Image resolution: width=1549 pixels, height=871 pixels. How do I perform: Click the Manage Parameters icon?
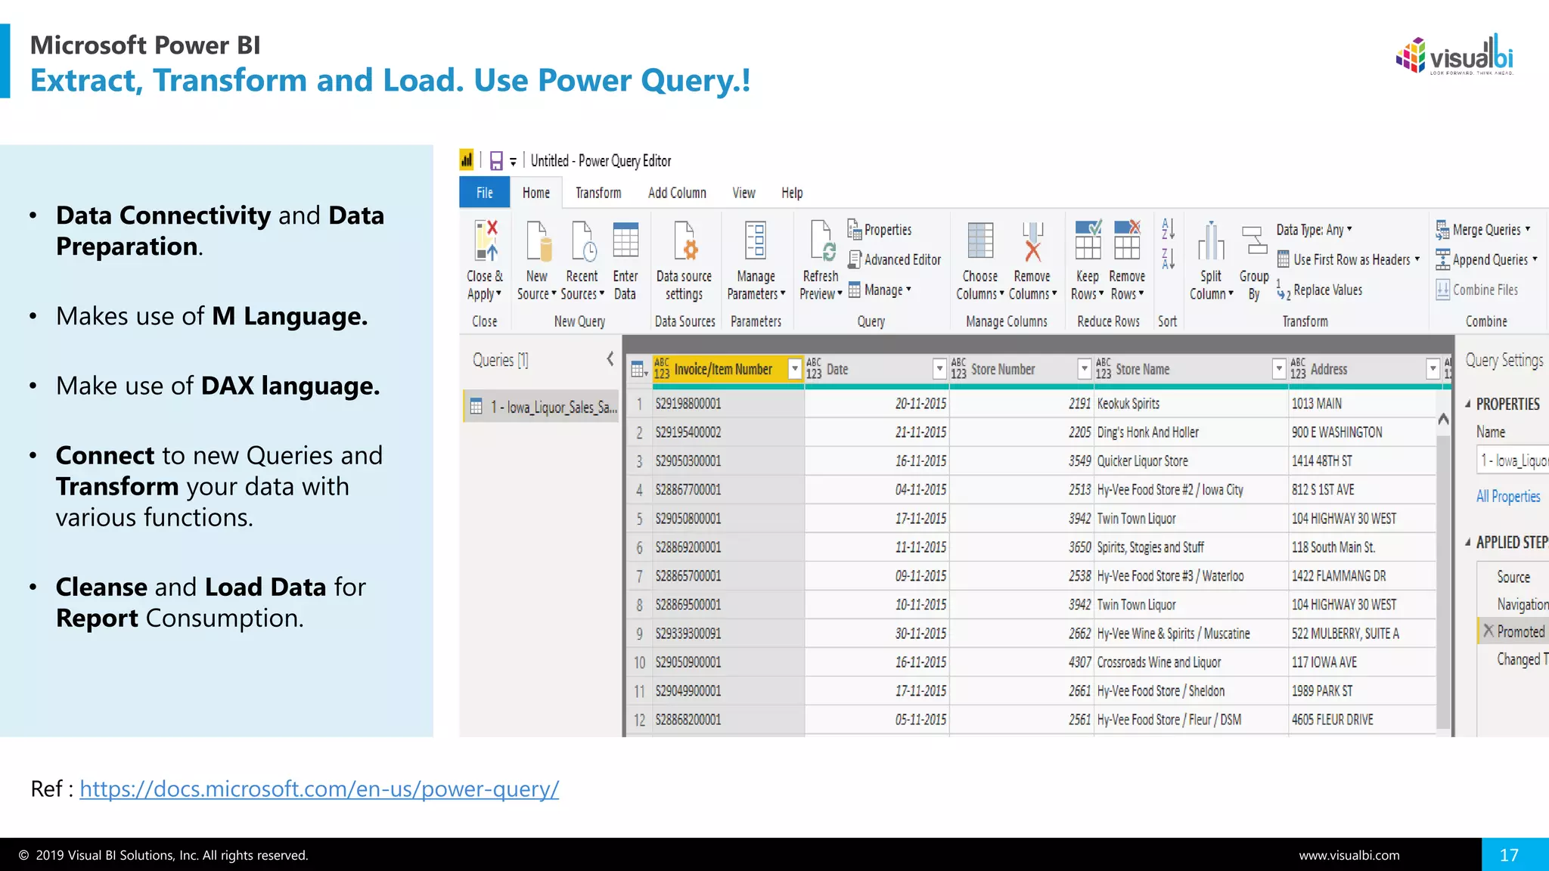pos(756,240)
